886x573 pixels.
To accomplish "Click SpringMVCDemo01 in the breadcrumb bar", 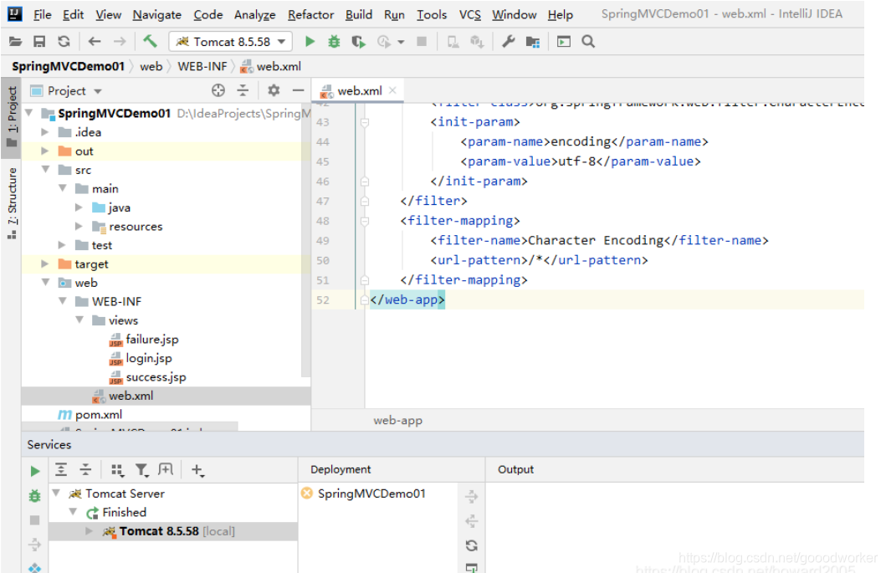I will (x=68, y=66).
